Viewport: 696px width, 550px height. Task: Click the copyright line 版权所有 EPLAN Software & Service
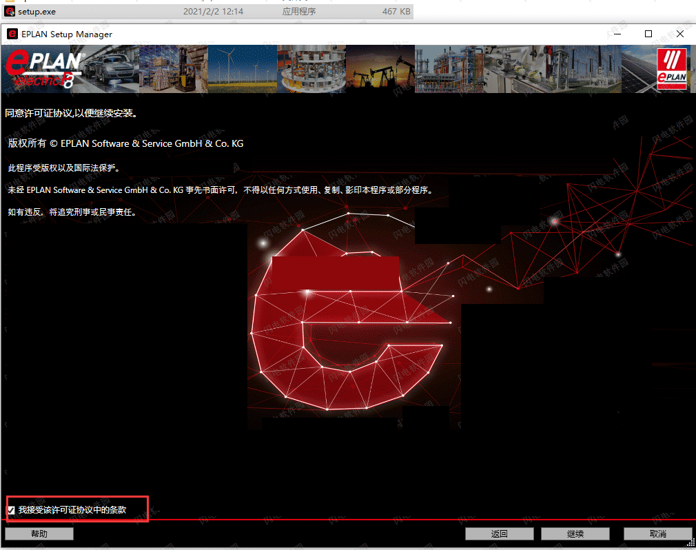click(125, 143)
